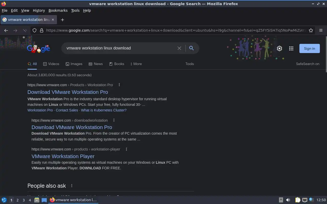The height and width of the screenshot is (204, 327).
Task: Open first Download VMware Workstation Pro link
Action: coord(68,92)
